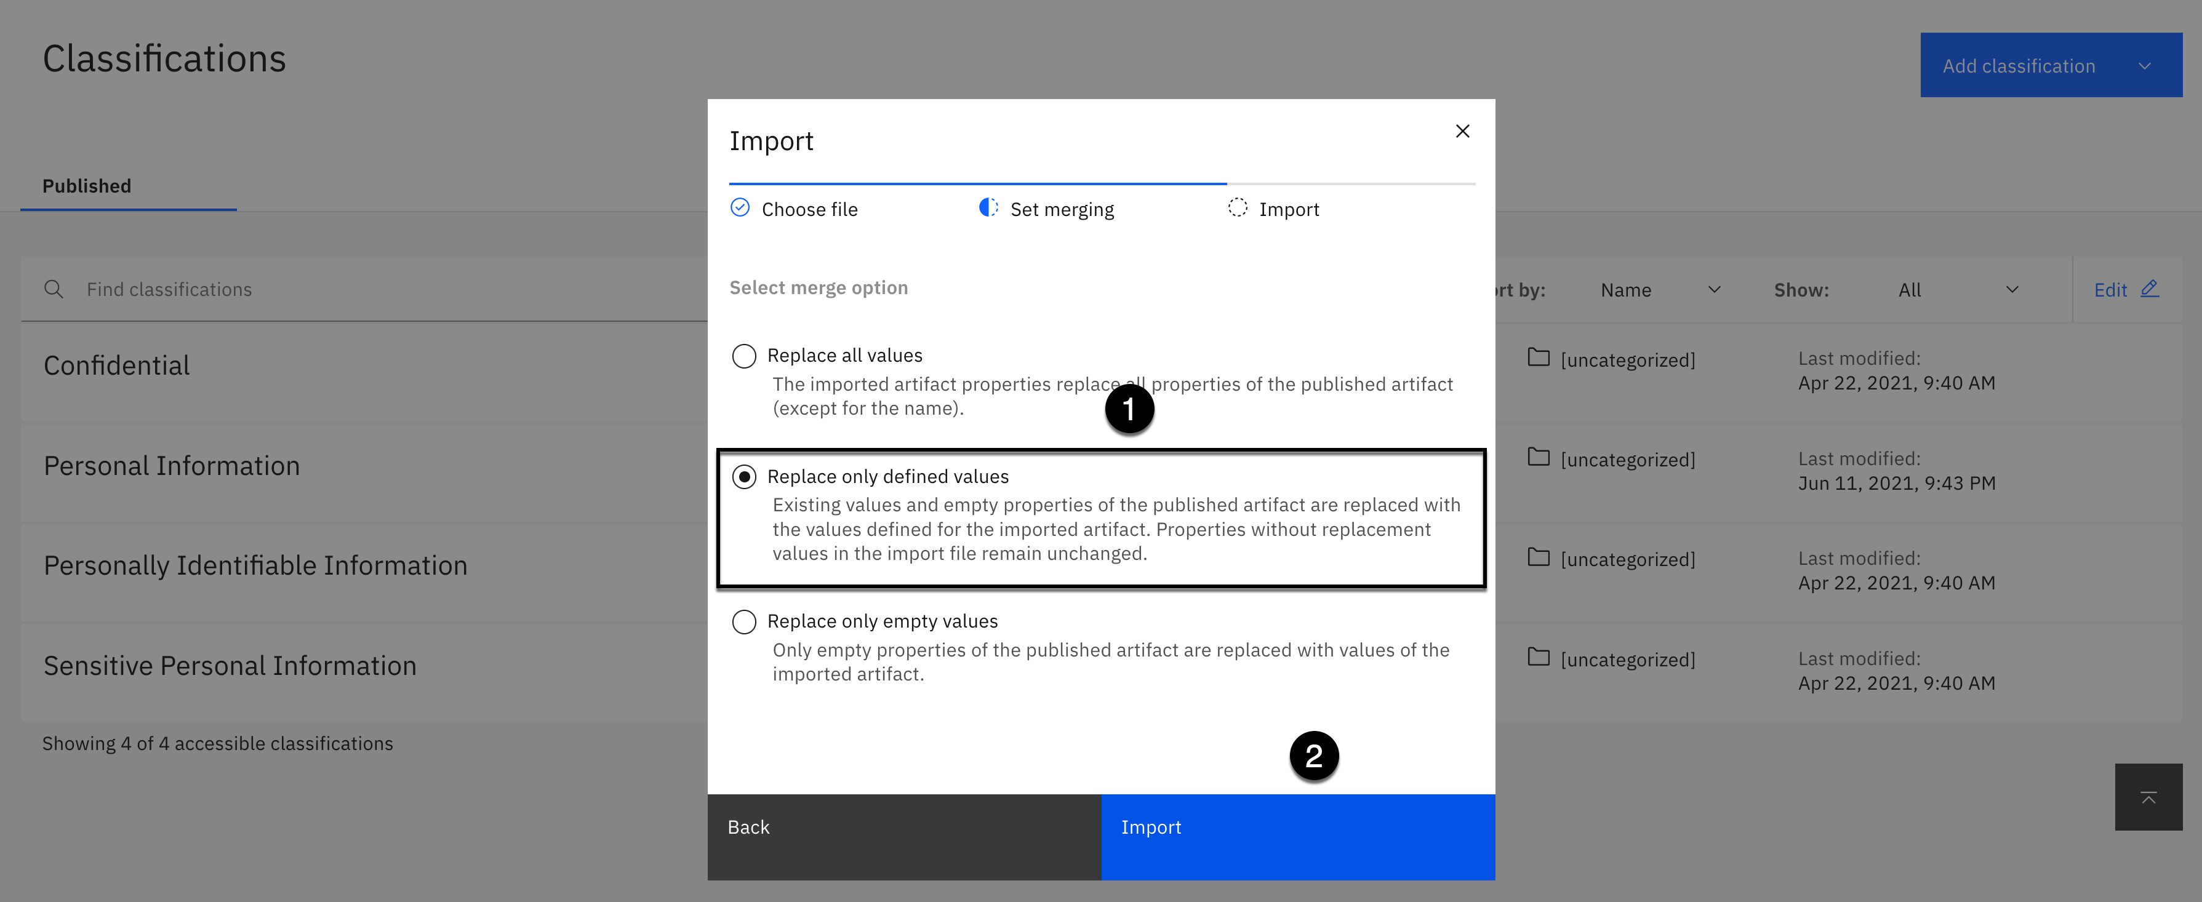Select Replace only defined values radio

[x=743, y=476]
